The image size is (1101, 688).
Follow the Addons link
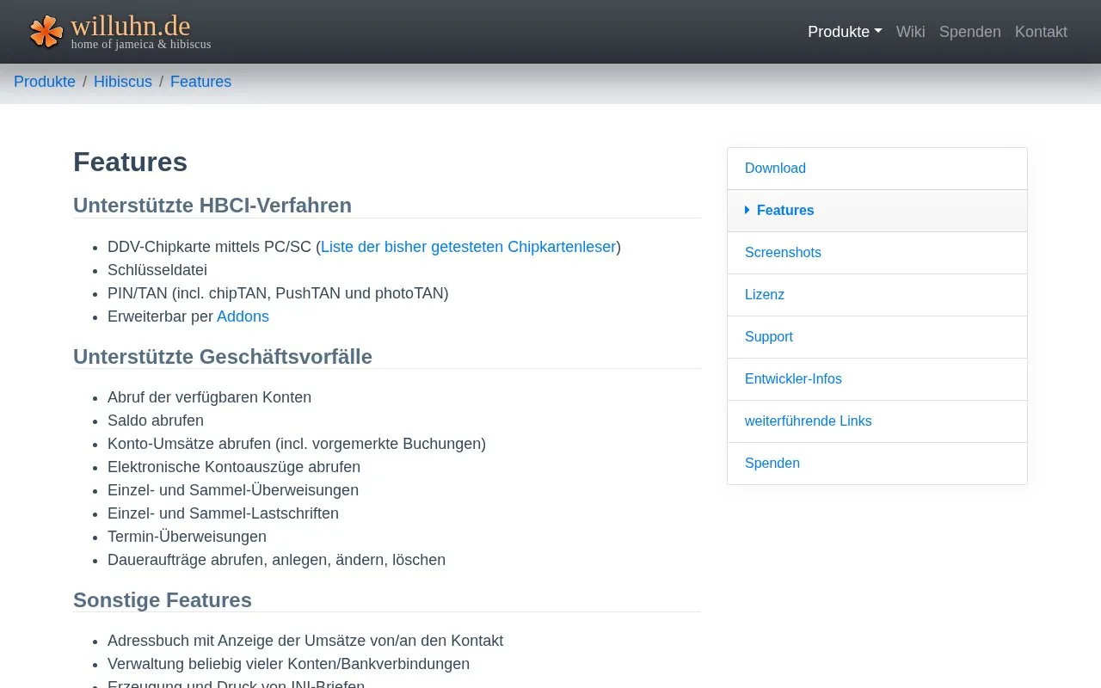click(243, 316)
